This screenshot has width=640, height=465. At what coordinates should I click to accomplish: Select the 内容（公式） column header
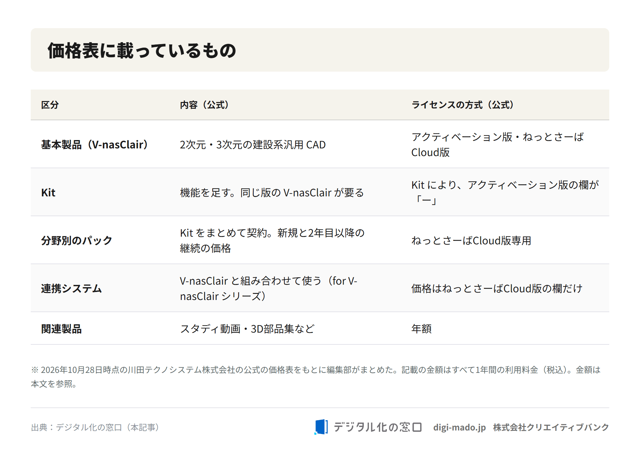(205, 105)
